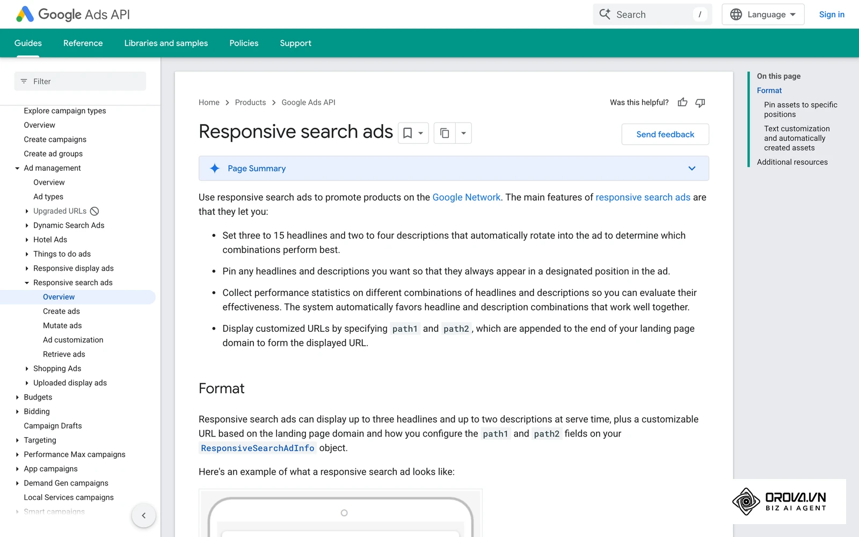Focus the Search input field
This screenshot has width=859, height=537.
pos(652,14)
